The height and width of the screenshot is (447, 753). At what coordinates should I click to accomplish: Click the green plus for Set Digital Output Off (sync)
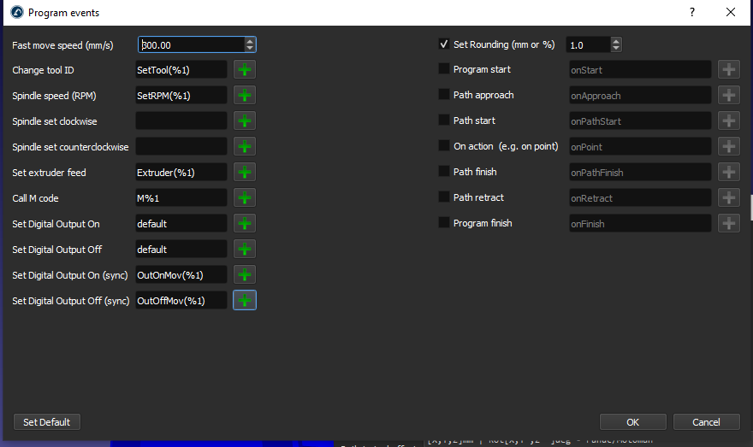click(x=245, y=300)
